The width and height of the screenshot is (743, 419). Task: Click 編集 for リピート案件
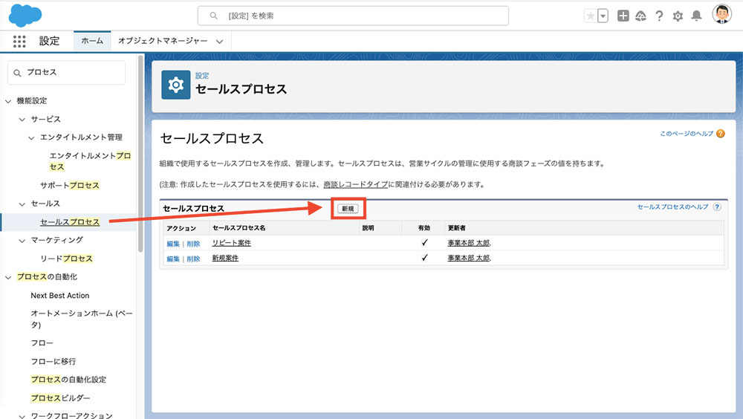(x=173, y=244)
